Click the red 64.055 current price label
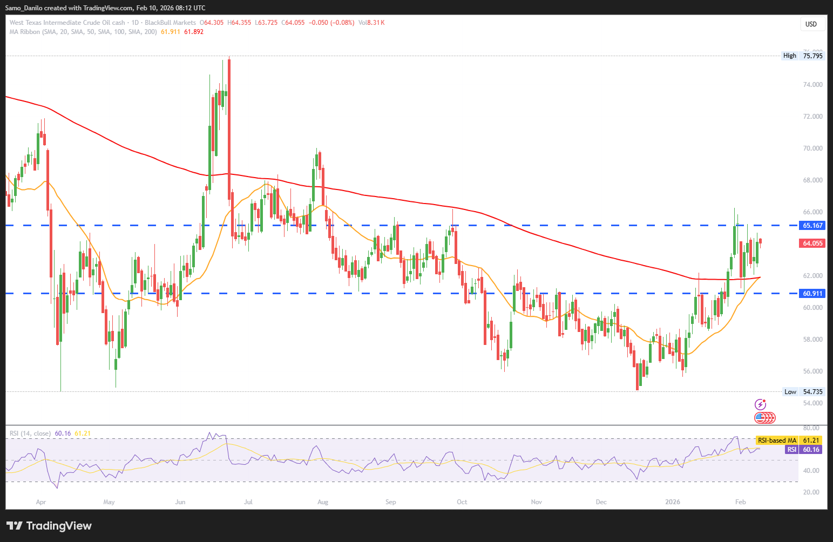The image size is (833, 542). pyautogui.click(x=812, y=243)
